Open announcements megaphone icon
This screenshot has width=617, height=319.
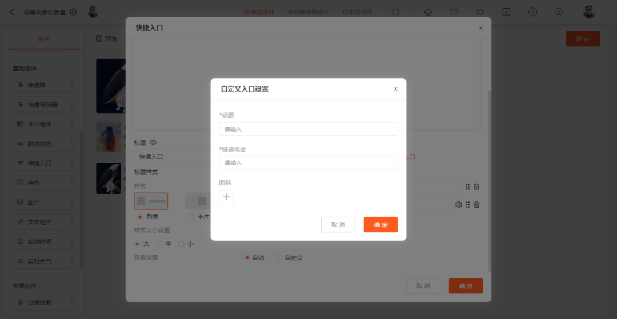point(480,12)
